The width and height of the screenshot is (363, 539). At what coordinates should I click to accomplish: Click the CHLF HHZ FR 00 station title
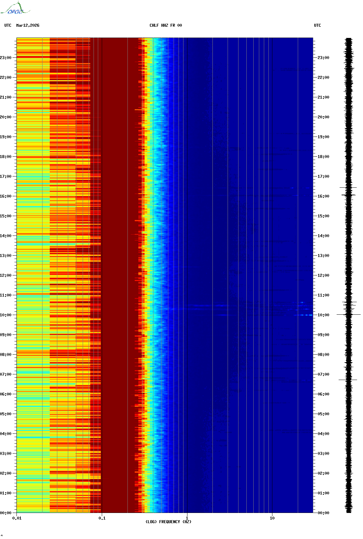click(166, 25)
